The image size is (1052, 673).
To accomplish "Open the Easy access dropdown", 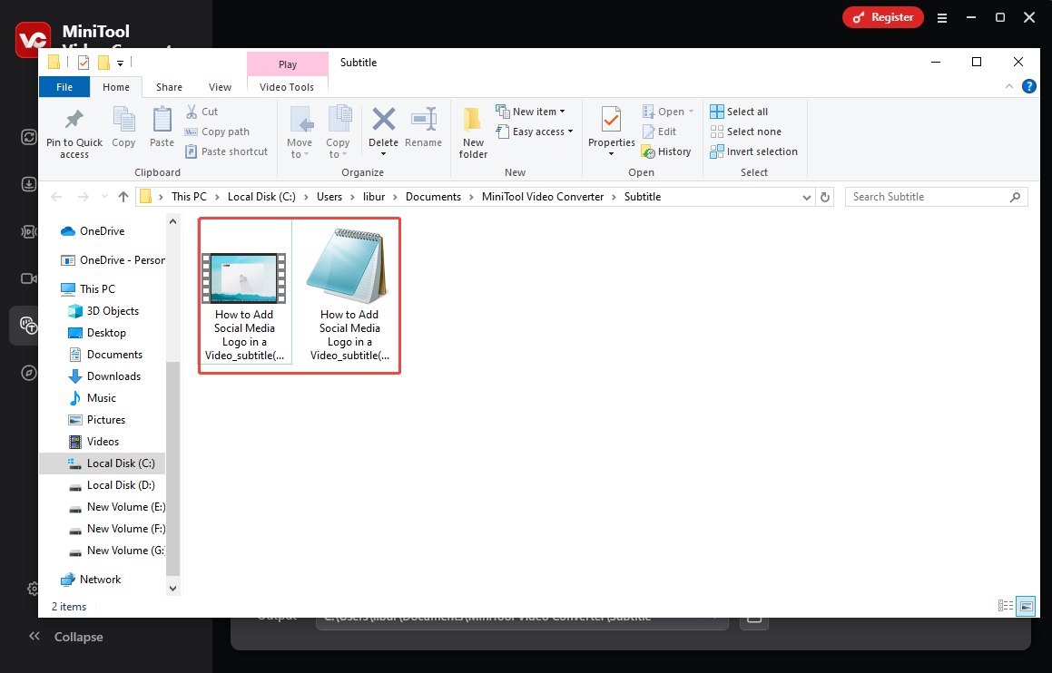I will point(534,132).
